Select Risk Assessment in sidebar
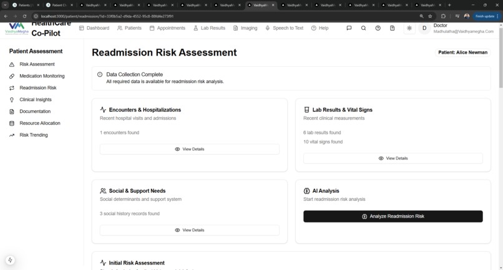 37,64
